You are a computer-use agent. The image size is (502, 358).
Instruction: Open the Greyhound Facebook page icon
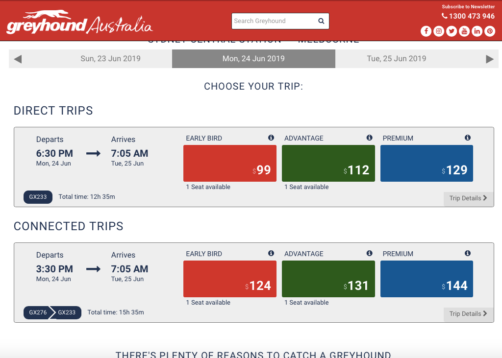click(426, 31)
